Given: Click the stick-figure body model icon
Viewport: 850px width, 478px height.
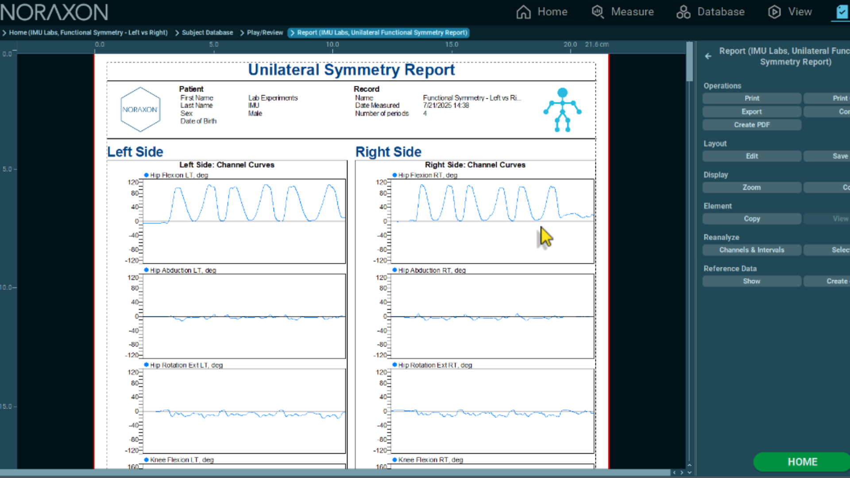Looking at the screenshot, I should click(562, 109).
